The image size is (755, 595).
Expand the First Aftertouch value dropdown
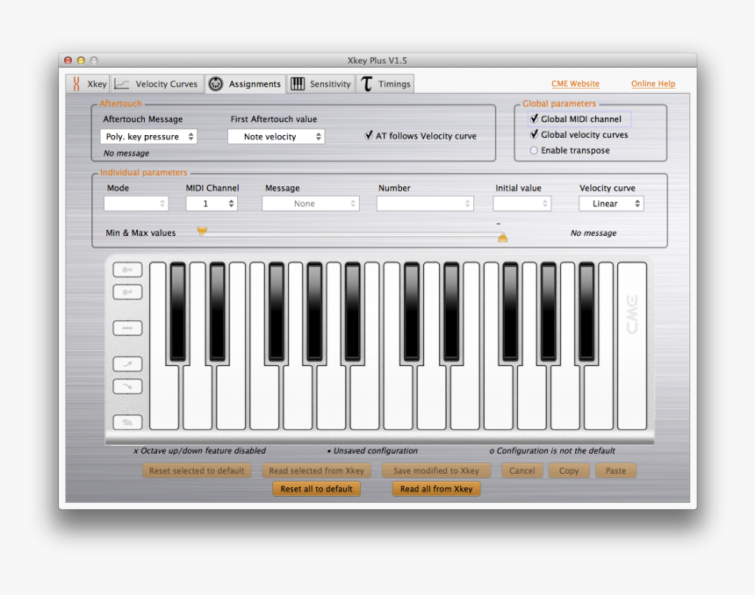point(276,136)
